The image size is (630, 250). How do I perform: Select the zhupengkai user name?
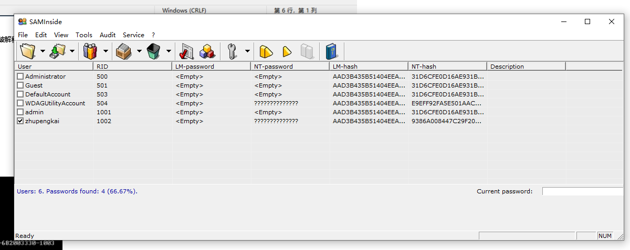coord(42,121)
